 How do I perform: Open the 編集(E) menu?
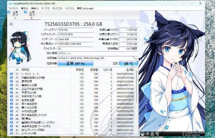coord(24,8)
